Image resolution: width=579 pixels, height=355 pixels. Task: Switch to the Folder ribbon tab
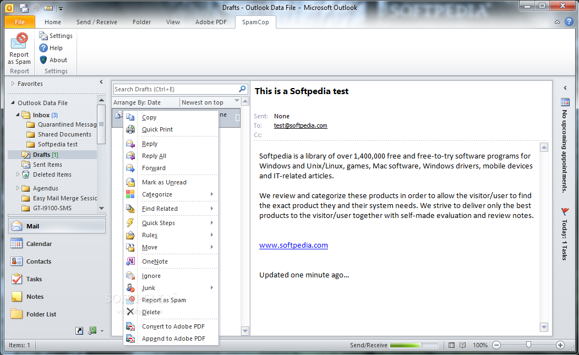click(142, 22)
